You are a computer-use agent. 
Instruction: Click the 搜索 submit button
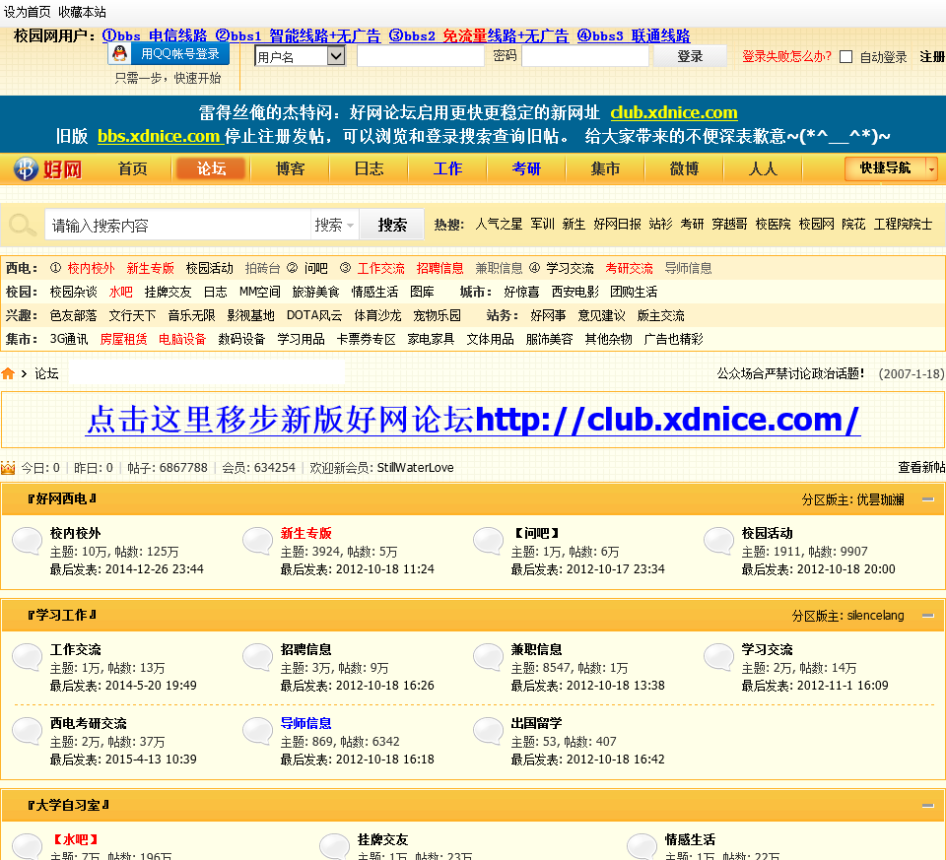coord(392,225)
